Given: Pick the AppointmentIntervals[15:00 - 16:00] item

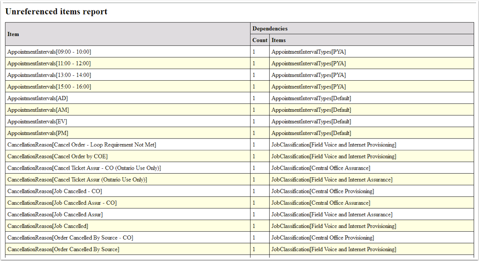Looking at the screenshot, I should tap(49, 86).
